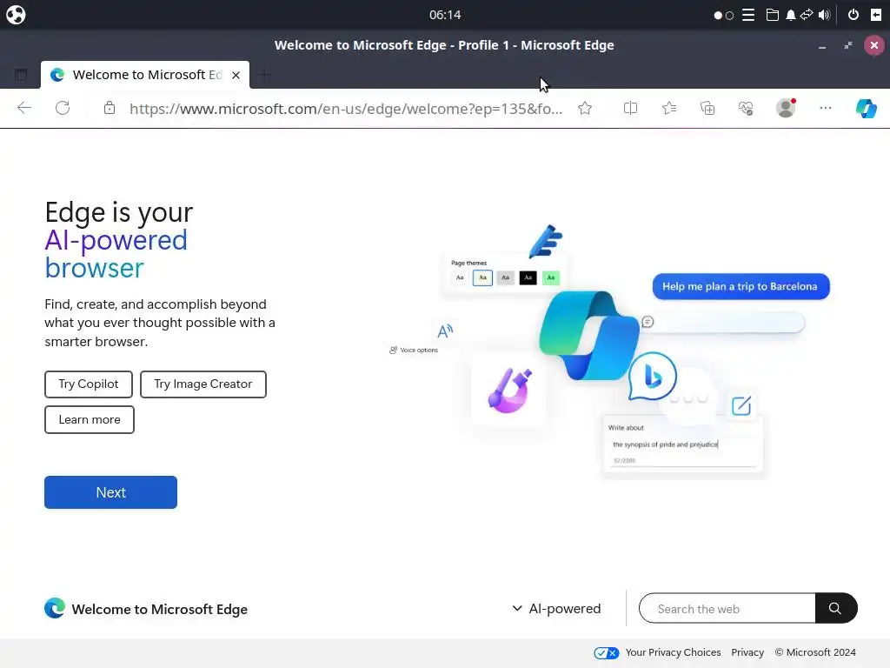This screenshot has height=668, width=890.
Task: Click the 06:14 clock
Action: [x=445, y=15]
